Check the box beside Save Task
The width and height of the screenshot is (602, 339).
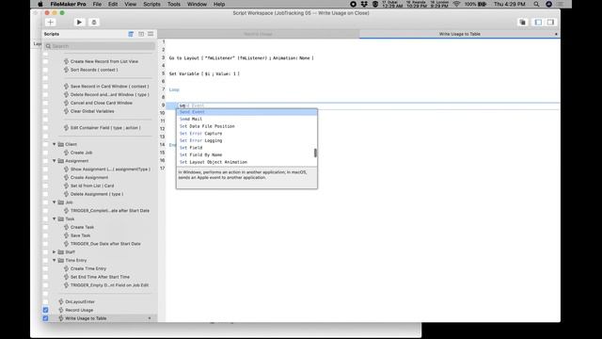coord(46,235)
